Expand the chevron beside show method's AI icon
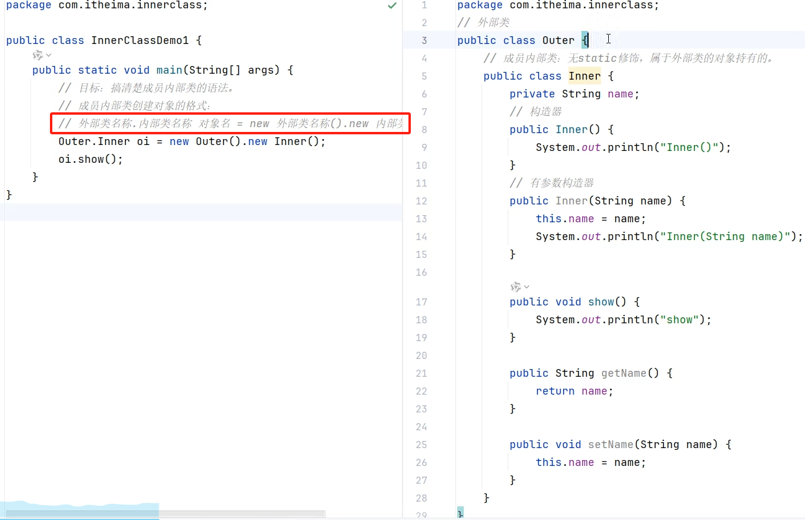The width and height of the screenshot is (805, 520). [x=526, y=287]
